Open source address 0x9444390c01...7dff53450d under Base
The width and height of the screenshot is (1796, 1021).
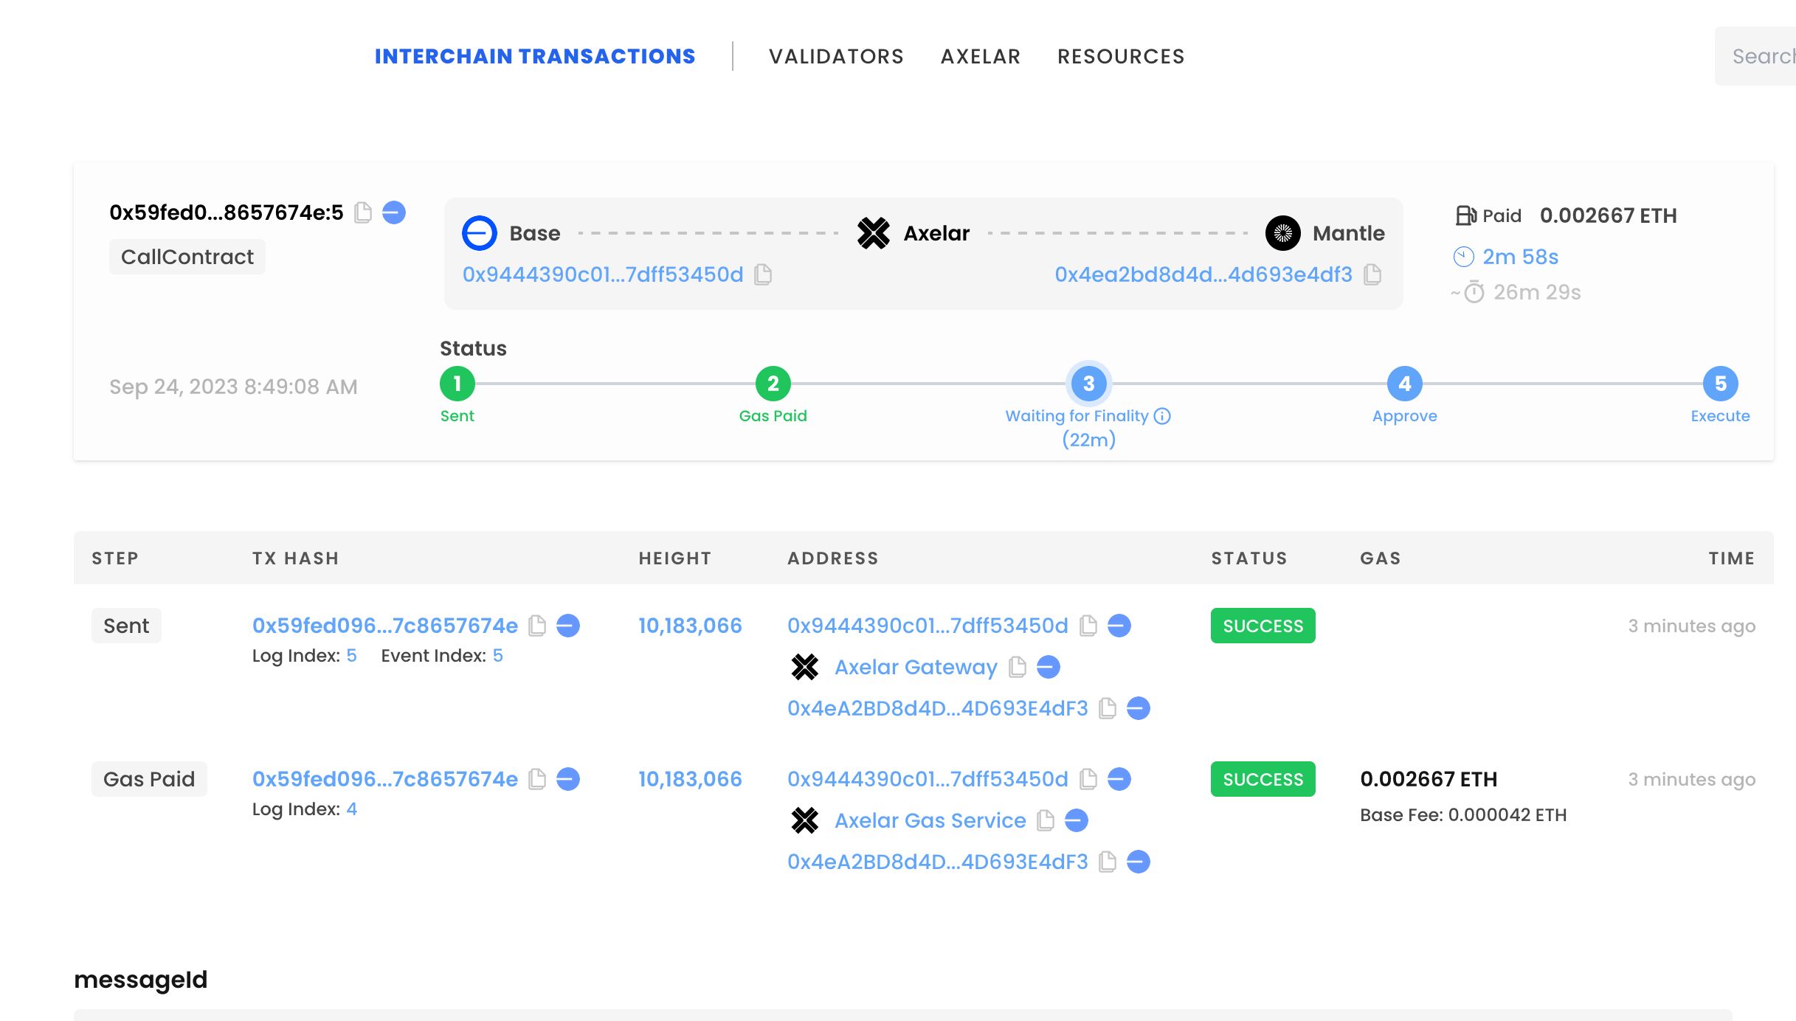point(603,274)
